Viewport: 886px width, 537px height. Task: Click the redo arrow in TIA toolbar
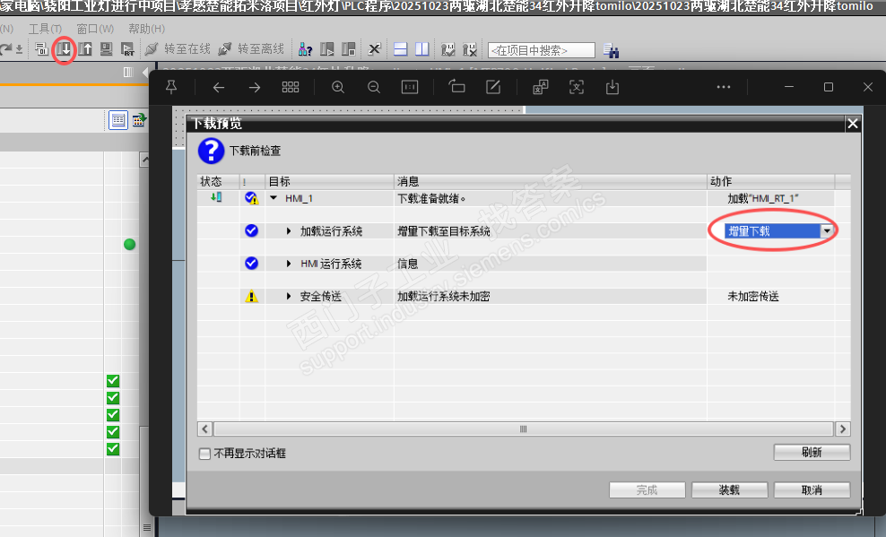tap(5, 49)
